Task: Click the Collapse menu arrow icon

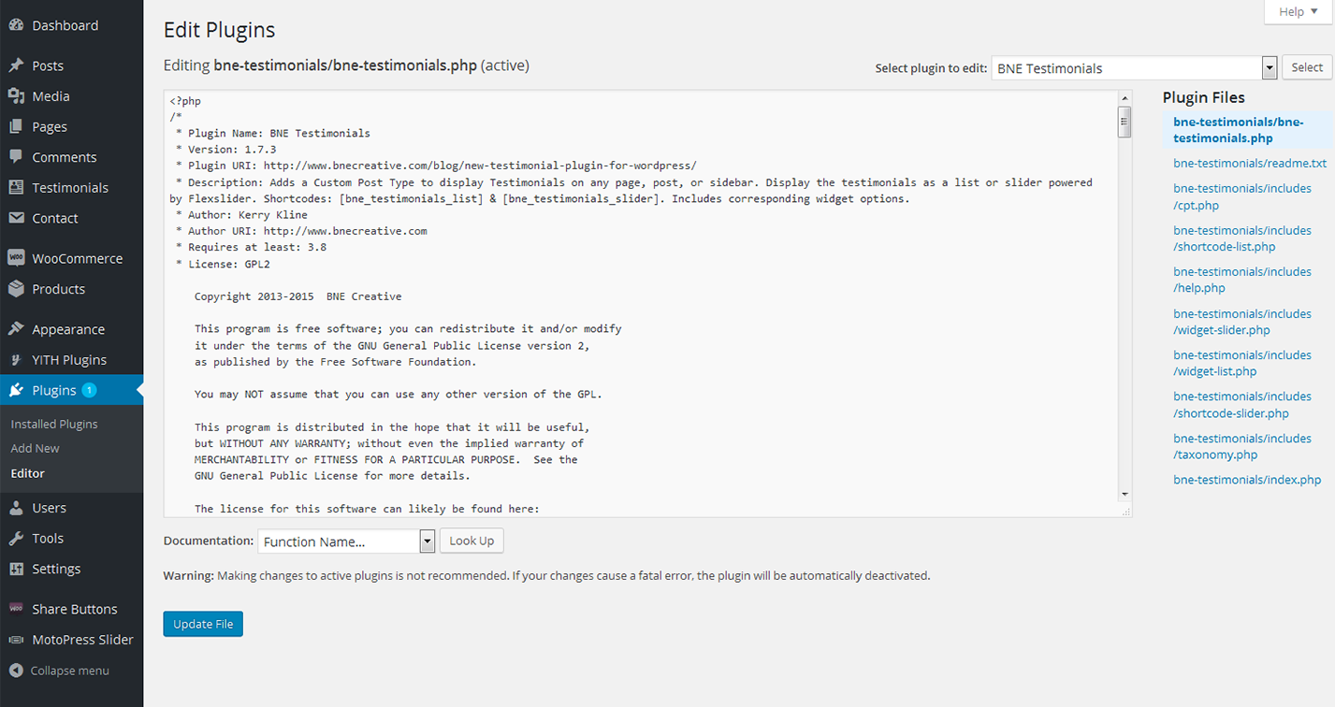Action: [16, 671]
